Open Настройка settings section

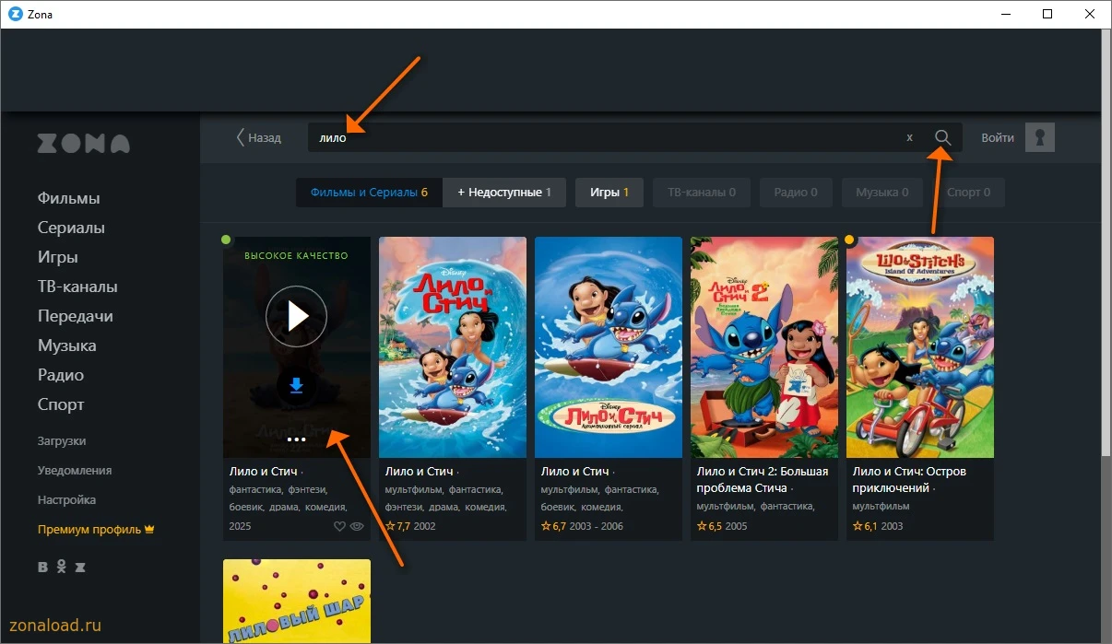coord(66,499)
